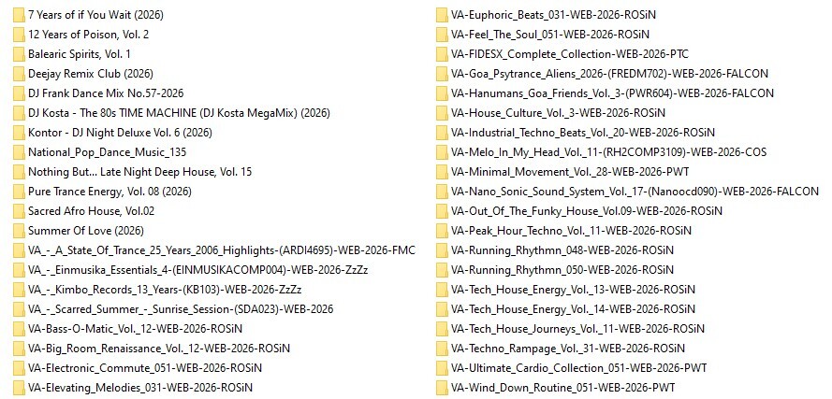The image size is (832, 399).
Task: Select folder icon for VA-Hanumans_Goa_Friends_Vol._3
Action: pyautogui.click(x=442, y=93)
